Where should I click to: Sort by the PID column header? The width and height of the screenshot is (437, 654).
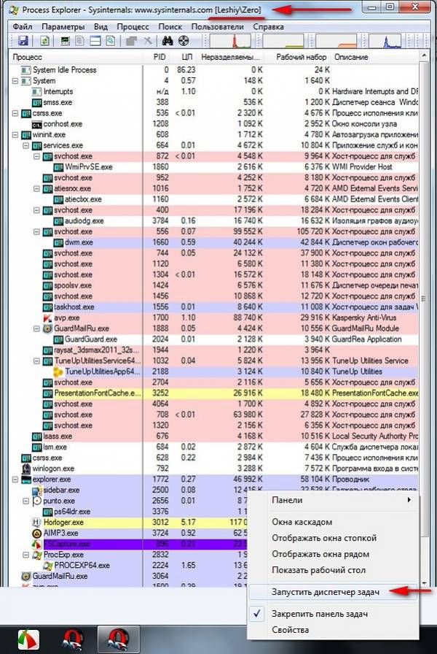click(x=160, y=57)
